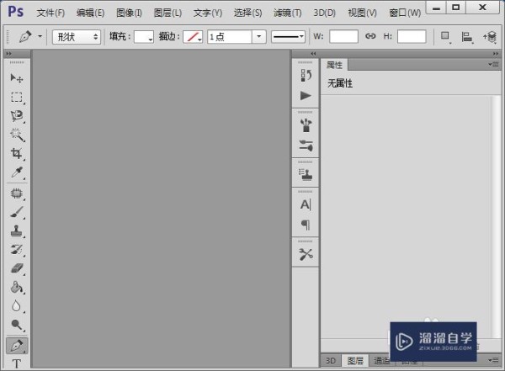Open the 图像(I) menu
Screen dimensions: 505x371
pos(129,13)
